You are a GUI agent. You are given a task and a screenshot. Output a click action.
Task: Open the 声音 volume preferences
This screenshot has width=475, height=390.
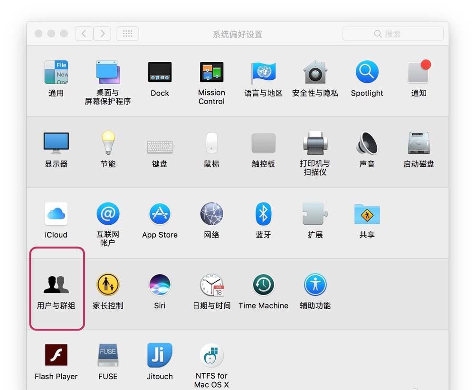pos(367,143)
